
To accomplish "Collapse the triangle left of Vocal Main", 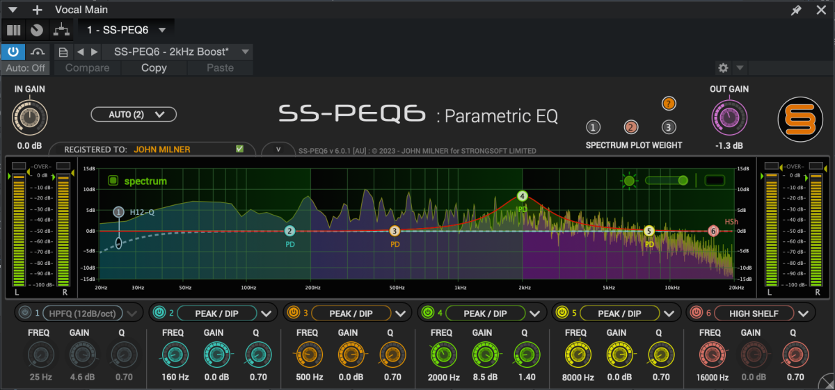I will tap(13, 10).
